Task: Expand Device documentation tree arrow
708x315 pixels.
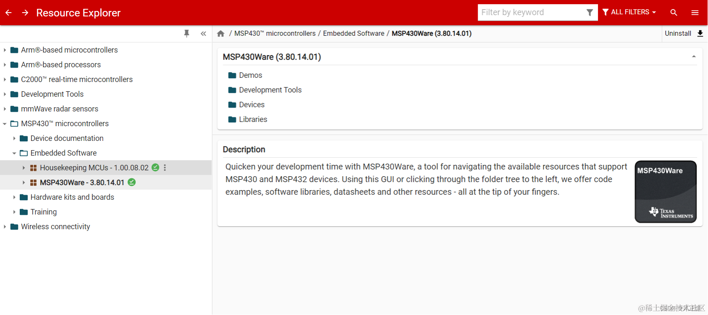Action: (14, 138)
